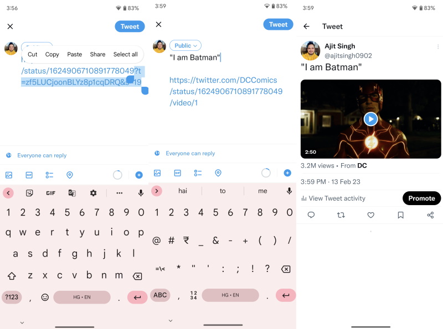This screenshot has height=329, width=443.
Task: Switch to symbols with the ?123 key
Action: (x=12, y=297)
